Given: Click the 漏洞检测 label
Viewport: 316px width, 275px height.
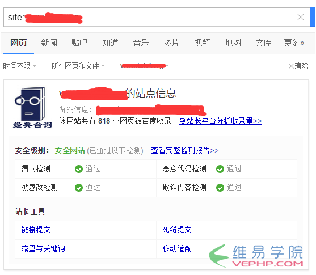Looking at the screenshot, I should 36,168.
